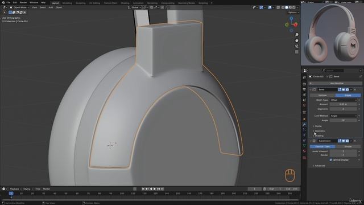Switch to rendered viewport shading

pyautogui.click(x=293, y=7)
